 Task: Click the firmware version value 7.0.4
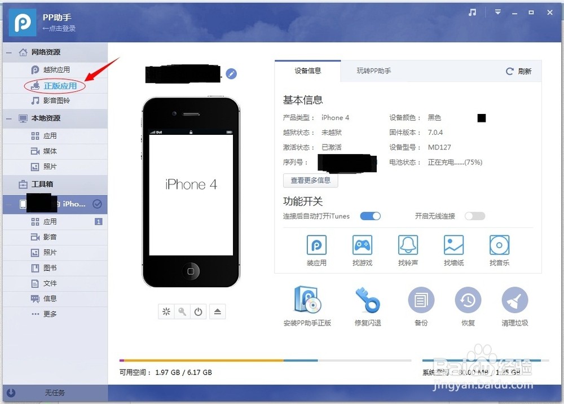coord(435,133)
